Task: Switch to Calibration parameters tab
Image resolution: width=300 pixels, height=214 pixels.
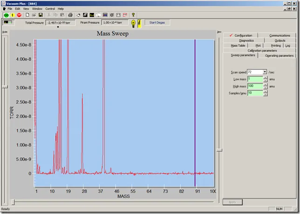Action: 259,50
